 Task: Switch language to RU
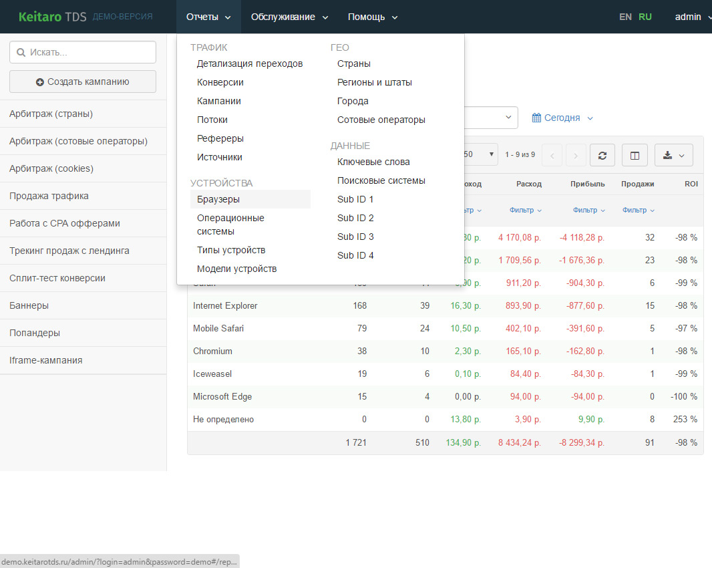(x=645, y=17)
